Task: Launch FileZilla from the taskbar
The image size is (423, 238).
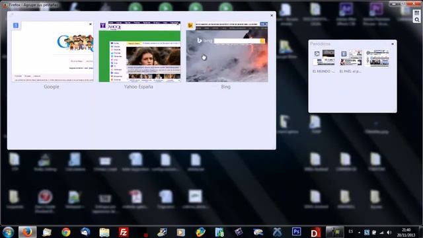Action: pos(124,232)
